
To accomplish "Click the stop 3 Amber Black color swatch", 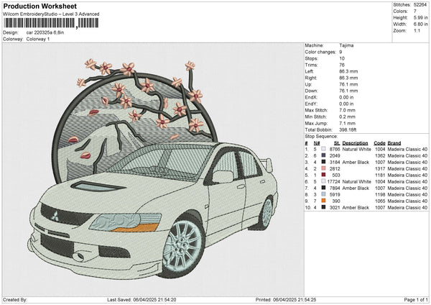I will click(x=323, y=162).
